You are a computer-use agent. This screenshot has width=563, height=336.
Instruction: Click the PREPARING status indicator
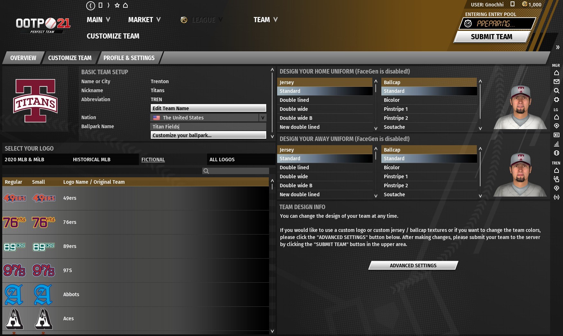pyautogui.click(x=497, y=23)
